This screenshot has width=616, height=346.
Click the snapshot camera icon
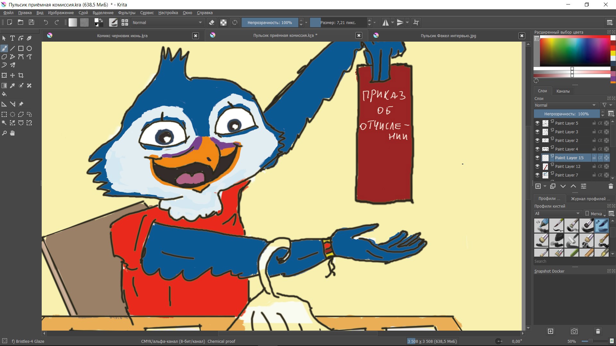tap(574, 331)
